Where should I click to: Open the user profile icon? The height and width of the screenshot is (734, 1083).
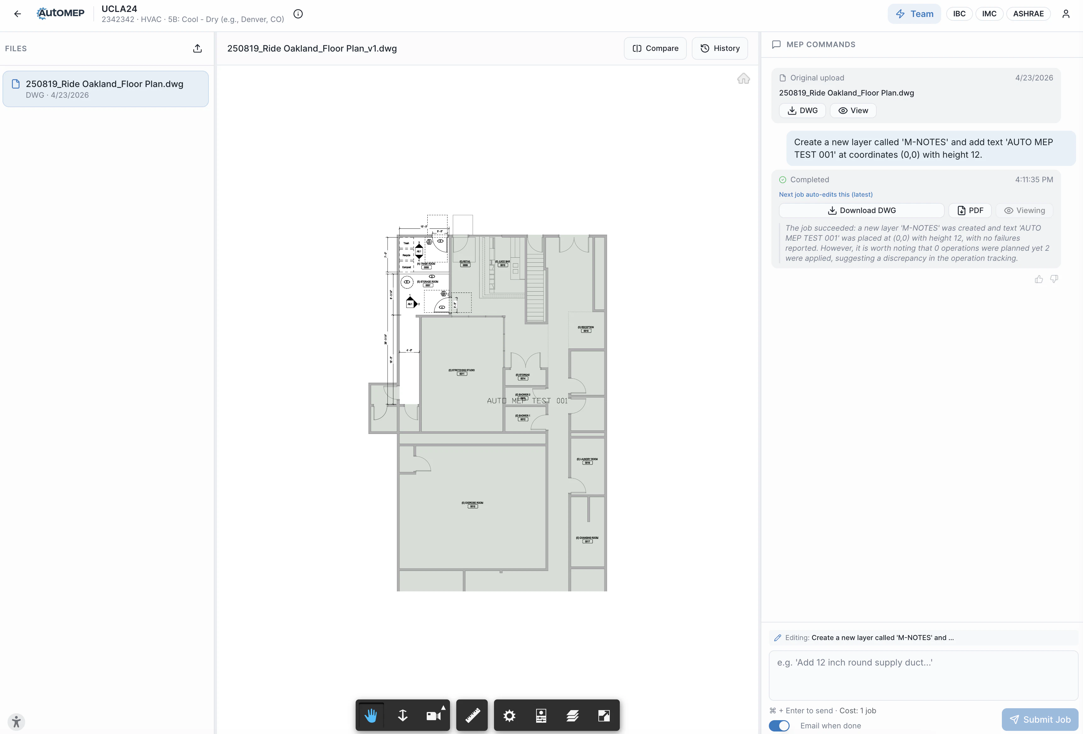(1066, 14)
